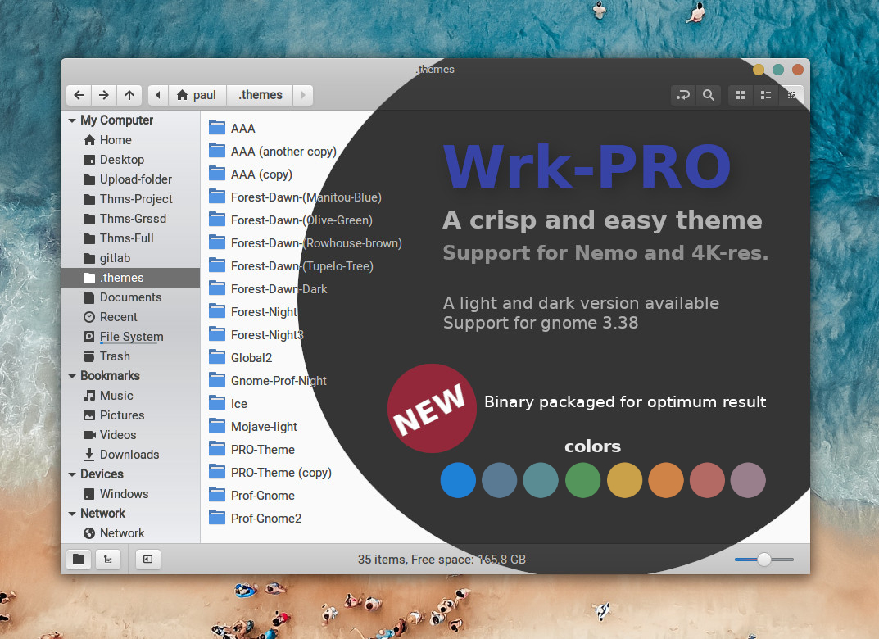This screenshot has height=639, width=879.
Task: Switch to icon grid view
Action: click(741, 95)
